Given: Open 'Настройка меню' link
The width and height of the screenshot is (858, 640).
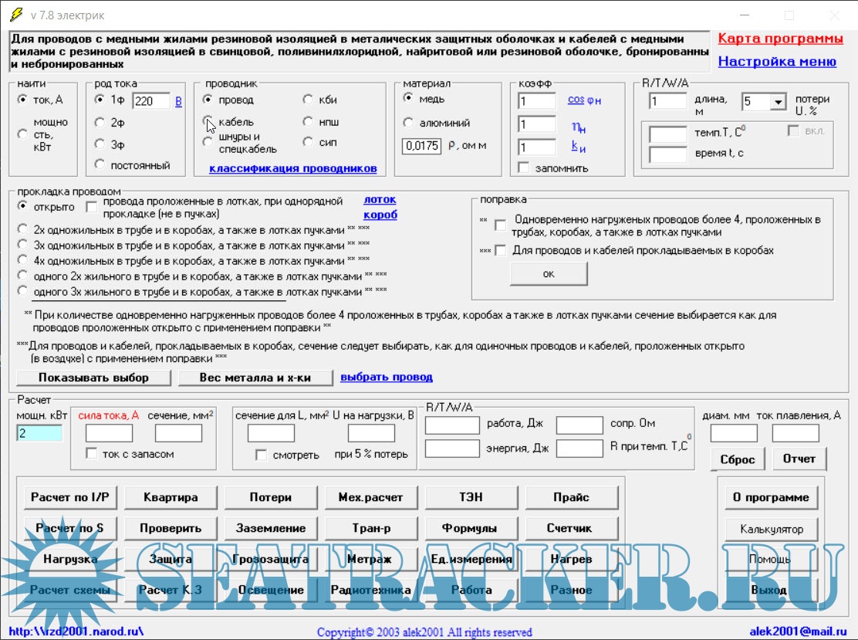Looking at the screenshot, I should point(776,62).
